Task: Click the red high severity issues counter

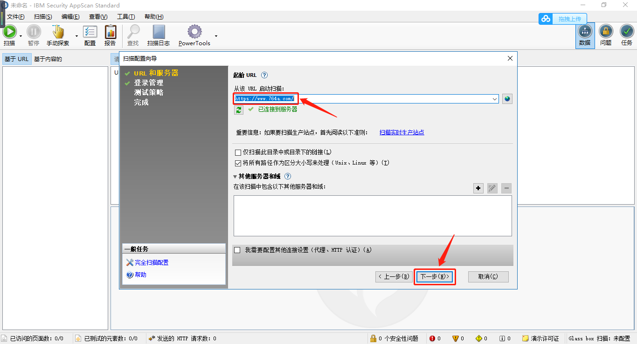Action: (435, 338)
